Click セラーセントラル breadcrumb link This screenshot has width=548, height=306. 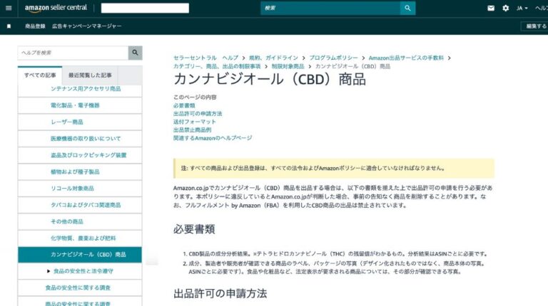click(x=195, y=58)
